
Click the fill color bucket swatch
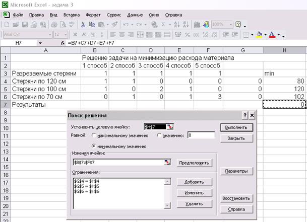[x=259, y=35]
